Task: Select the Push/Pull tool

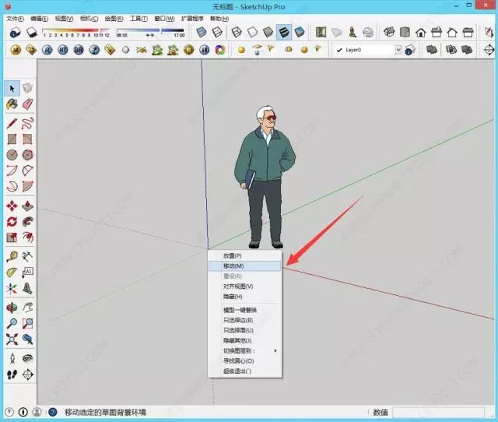Action: 28,206
